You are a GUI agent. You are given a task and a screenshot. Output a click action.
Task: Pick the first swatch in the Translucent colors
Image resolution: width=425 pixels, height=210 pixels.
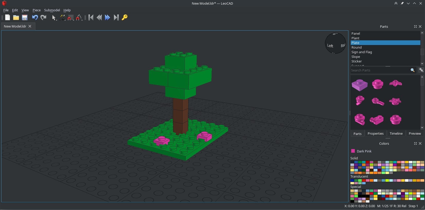pos(352,180)
